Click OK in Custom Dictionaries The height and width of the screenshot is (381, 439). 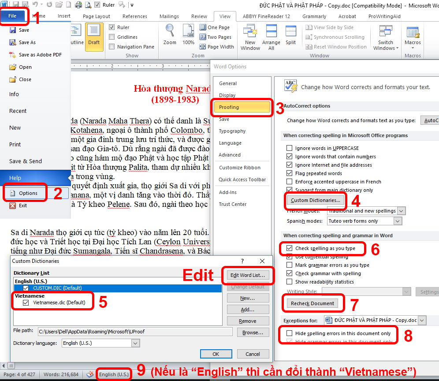(216, 354)
